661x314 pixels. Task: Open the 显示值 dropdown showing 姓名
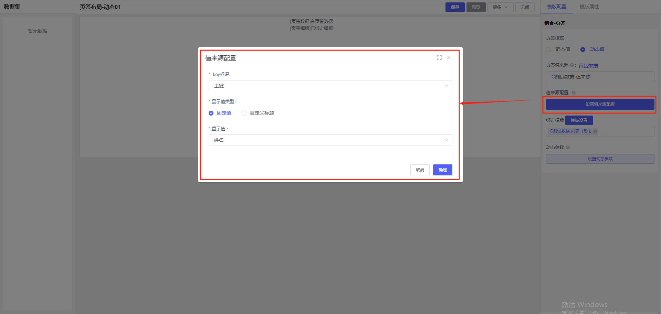coord(330,140)
